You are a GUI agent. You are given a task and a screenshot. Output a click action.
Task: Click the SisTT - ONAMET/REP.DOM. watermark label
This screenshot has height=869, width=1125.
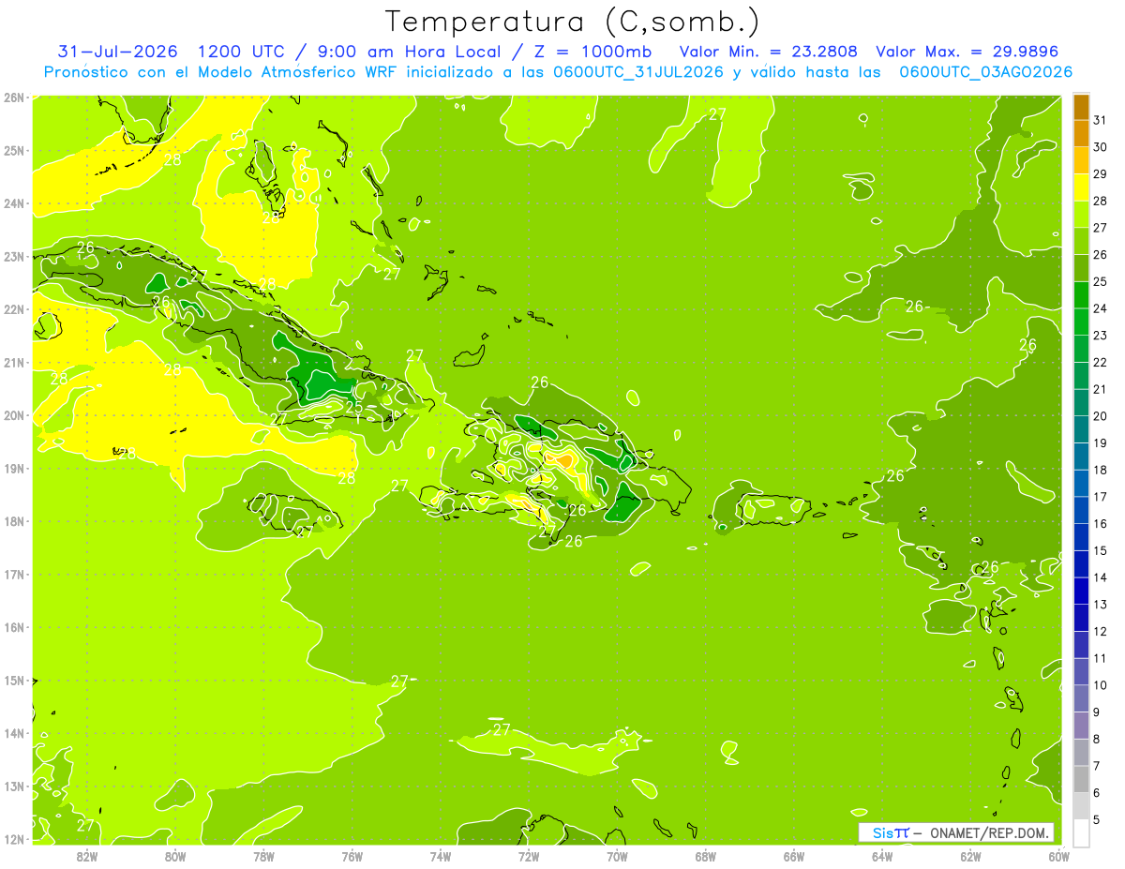point(956,832)
